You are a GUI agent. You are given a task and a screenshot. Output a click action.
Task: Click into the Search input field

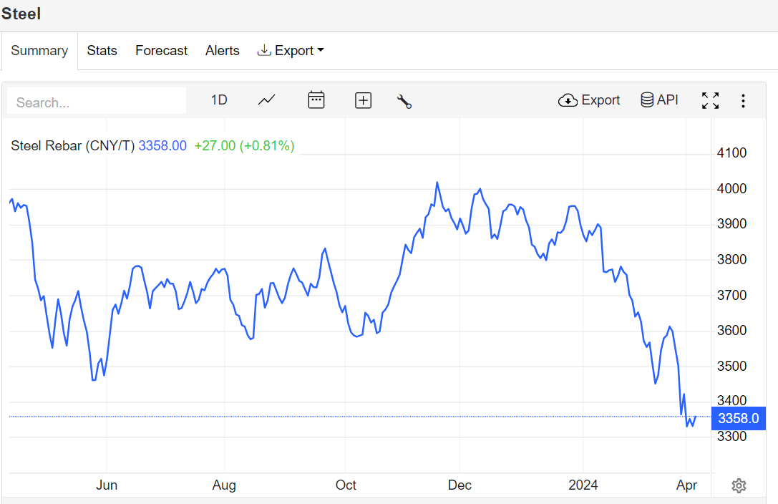97,102
